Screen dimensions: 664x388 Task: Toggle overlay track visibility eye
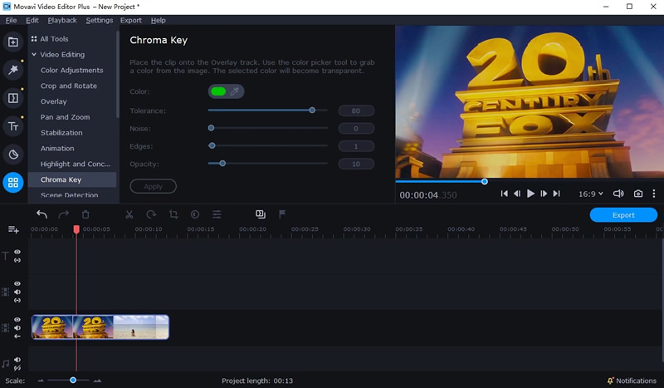17,283
